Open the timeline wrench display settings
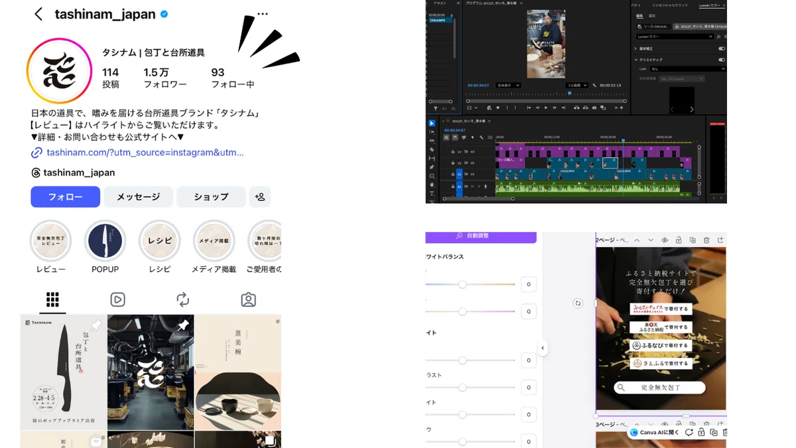Viewport: 796px width, 448px height. (482, 137)
